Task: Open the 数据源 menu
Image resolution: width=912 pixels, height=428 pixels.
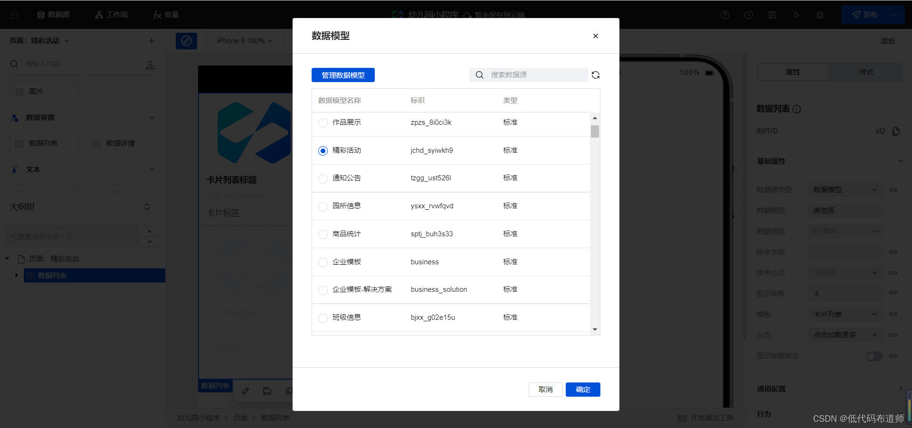Action: 54,15
